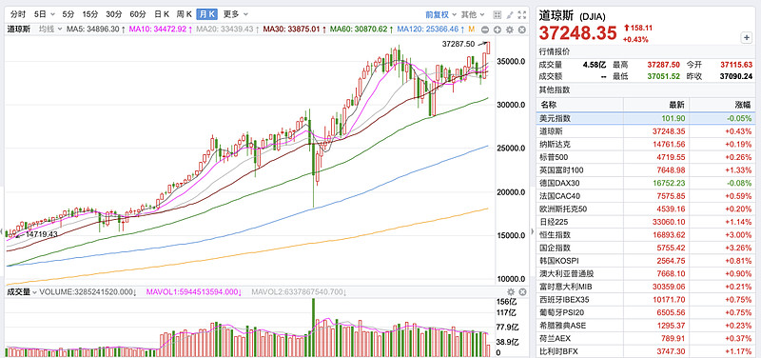
Task: Enter fullscreen chart mode icon
Action: point(522,14)
